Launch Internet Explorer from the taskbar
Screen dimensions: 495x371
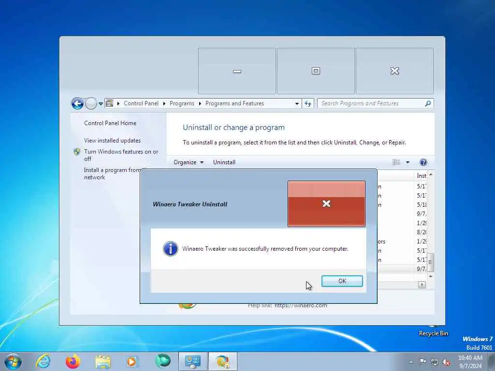click(x=43, y=361)
